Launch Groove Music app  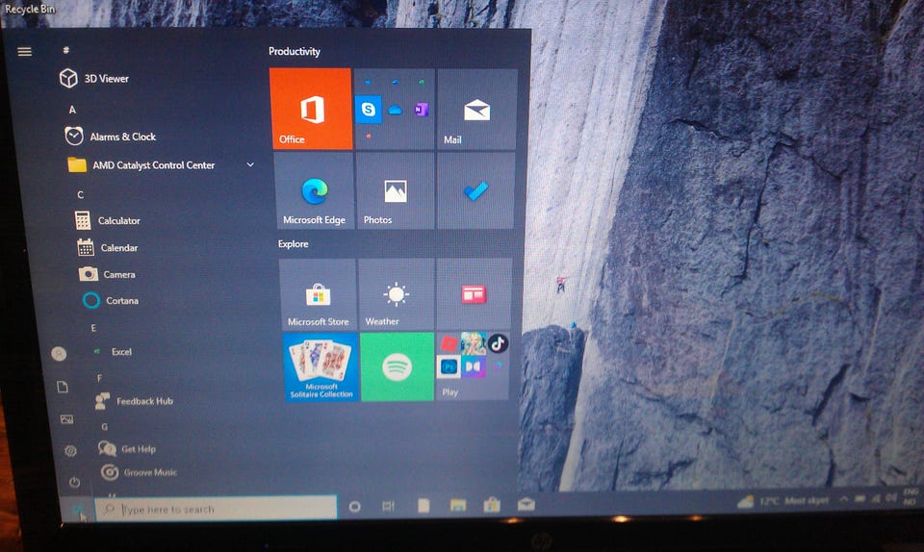pyautogui.click(x=139, y=472)
